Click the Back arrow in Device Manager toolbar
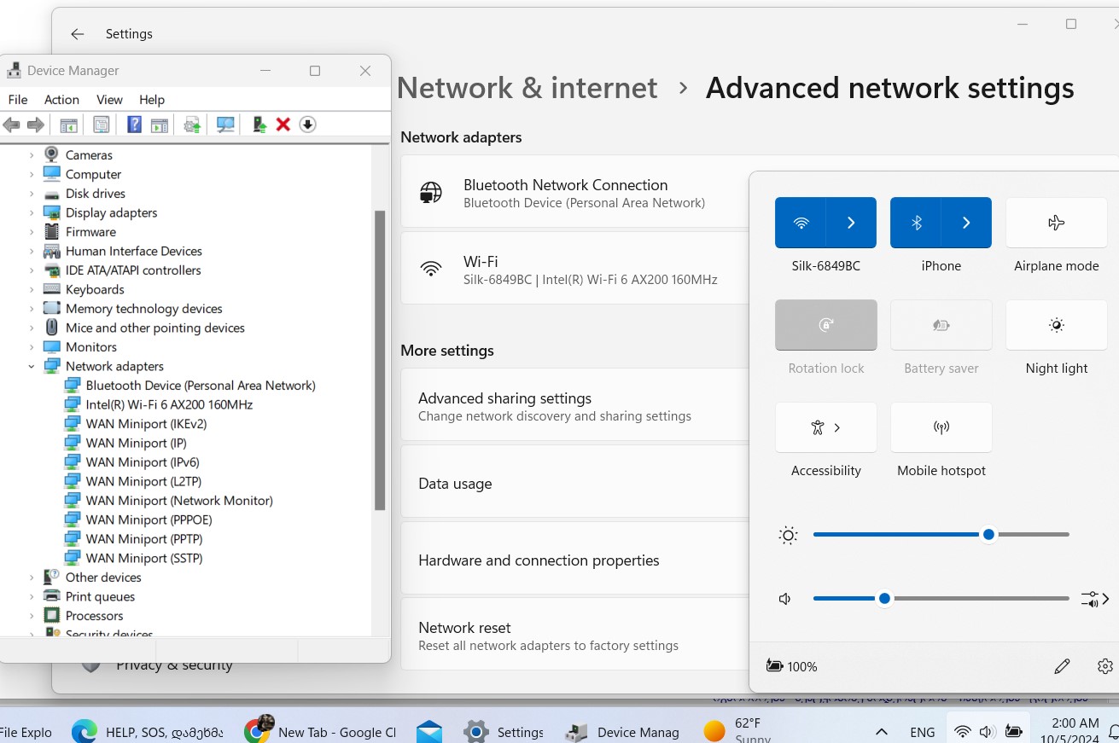 click(x=11, y=125)
